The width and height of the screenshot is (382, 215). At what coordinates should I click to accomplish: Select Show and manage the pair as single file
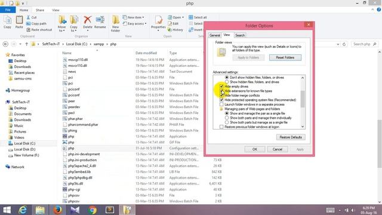click(227, 113)
